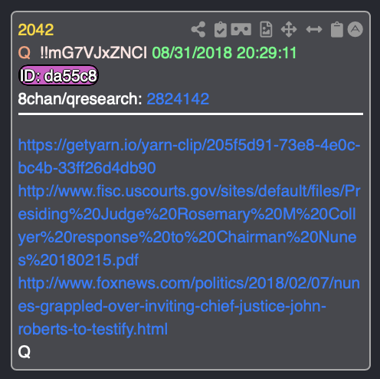
Task: Click the tripcode !!mG7VJxZNCI
Action: click(93, 53)
